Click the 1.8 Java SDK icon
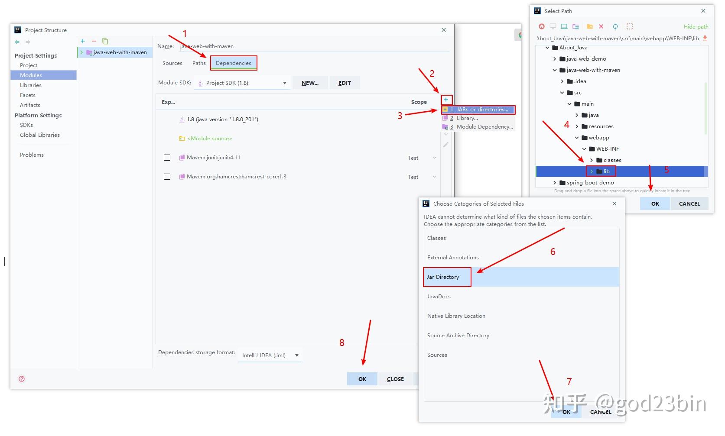The image size is (725, 436). (182, 119)
